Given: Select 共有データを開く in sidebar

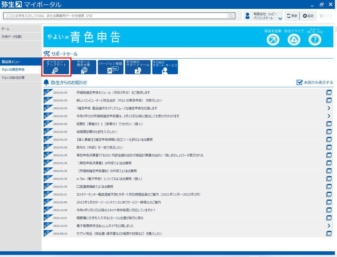Looking at the screenshot, I should click(x=21, y=37).
